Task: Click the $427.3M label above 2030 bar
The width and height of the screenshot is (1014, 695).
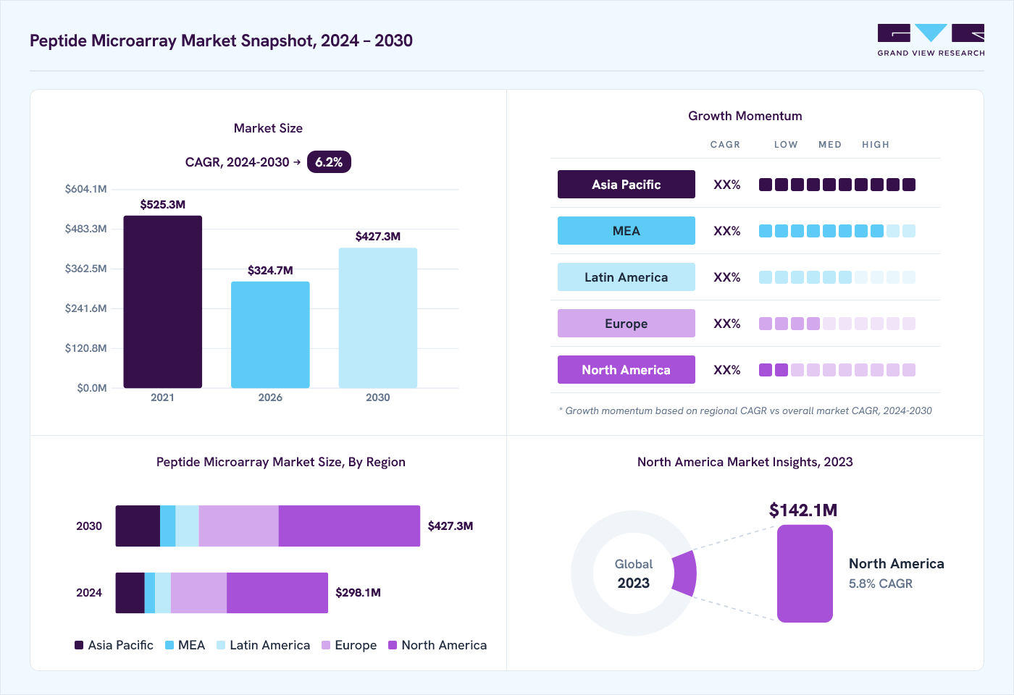Action: point(378,236)
